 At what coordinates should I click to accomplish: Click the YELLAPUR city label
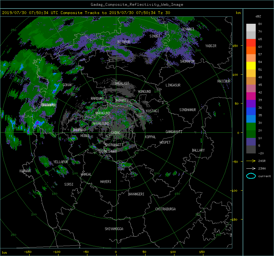tap(61, 162)
